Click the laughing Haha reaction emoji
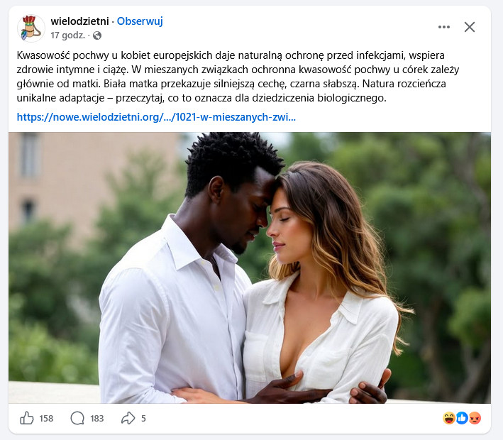This screenshot has height=440, width=503. point(449,418)
